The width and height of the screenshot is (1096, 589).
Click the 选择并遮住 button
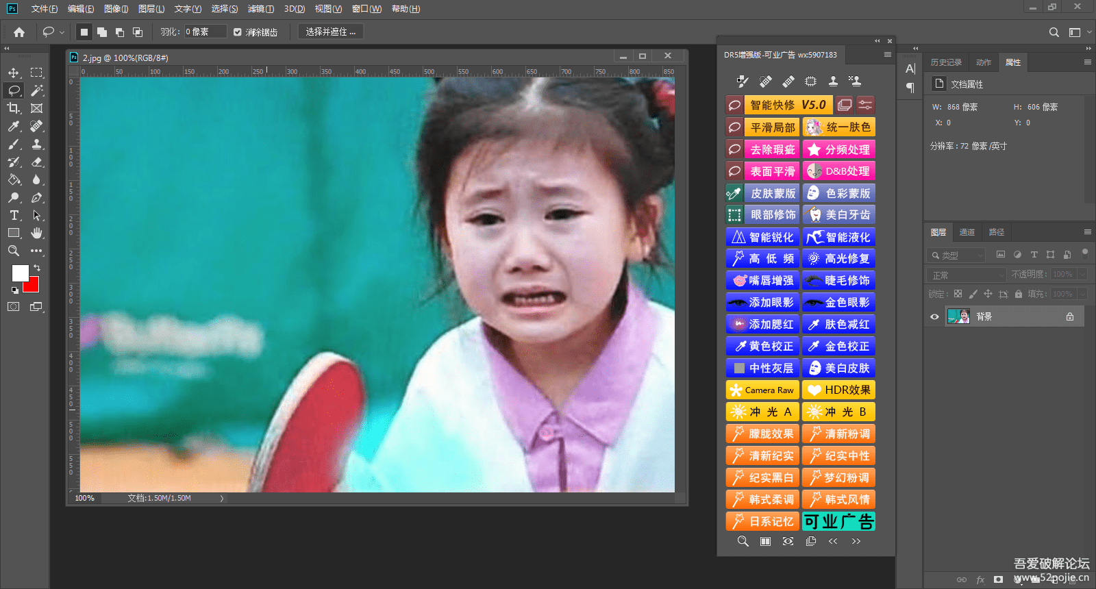[331, 32]
